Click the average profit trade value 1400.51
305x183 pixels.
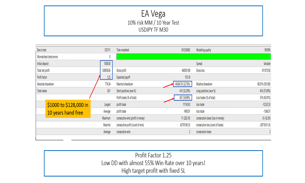tap(187, 111)
